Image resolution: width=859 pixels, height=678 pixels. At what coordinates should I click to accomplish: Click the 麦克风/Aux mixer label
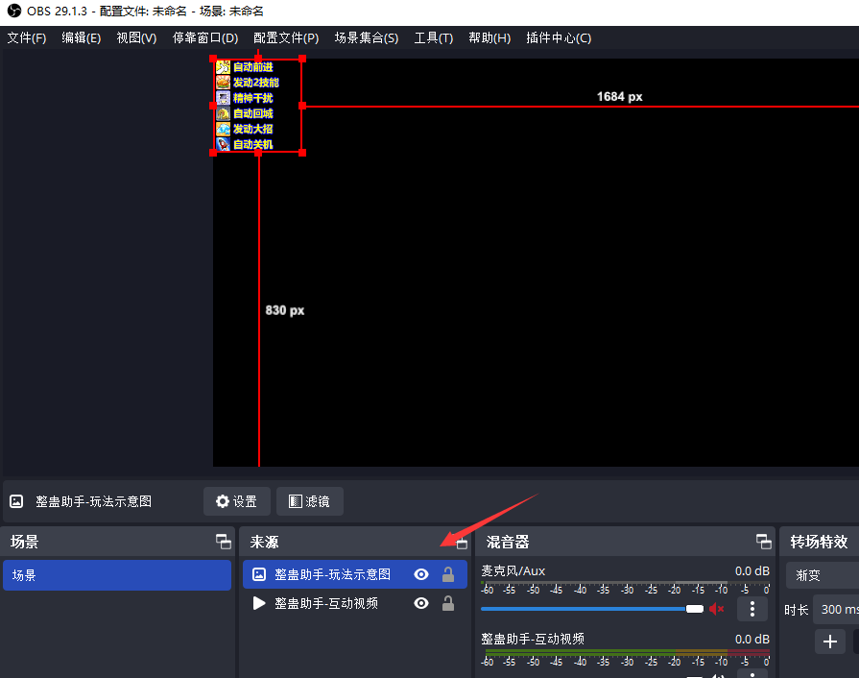(513, 571)
